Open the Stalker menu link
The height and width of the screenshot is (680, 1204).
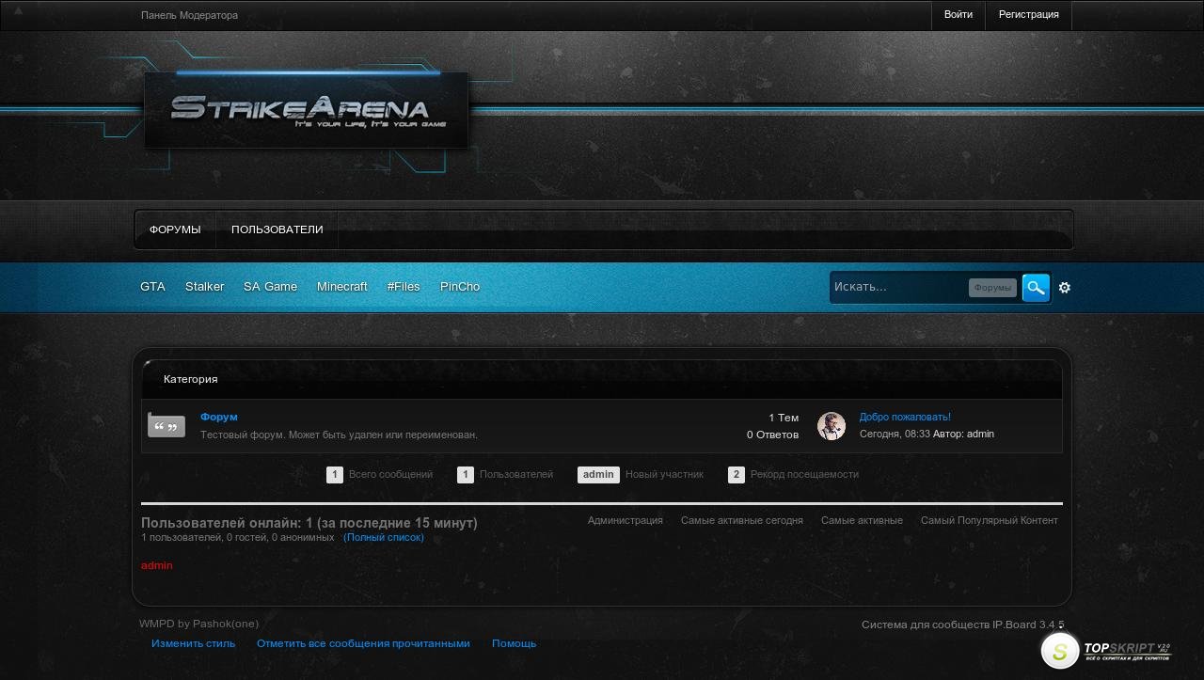coord(204,287)
